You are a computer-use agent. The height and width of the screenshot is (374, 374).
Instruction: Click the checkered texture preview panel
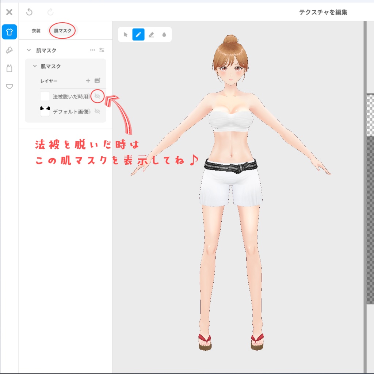(370, 199)
